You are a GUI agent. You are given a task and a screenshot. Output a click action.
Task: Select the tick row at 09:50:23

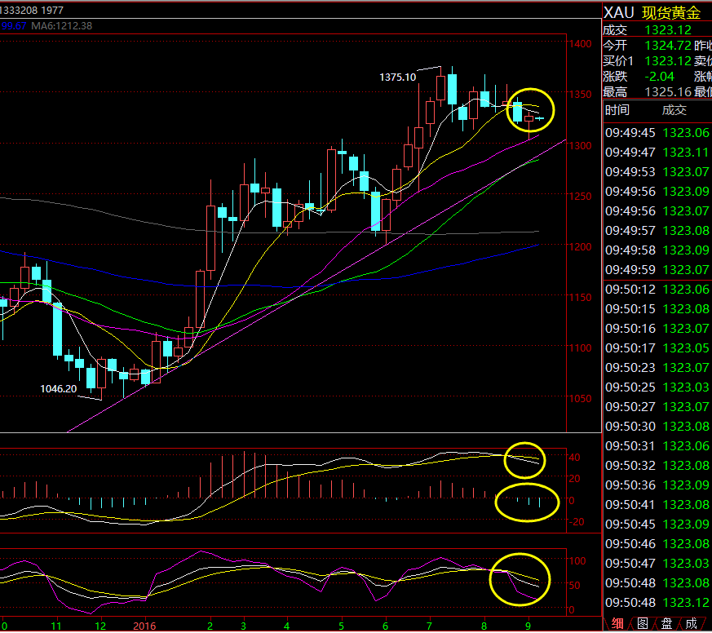[657, 367]
